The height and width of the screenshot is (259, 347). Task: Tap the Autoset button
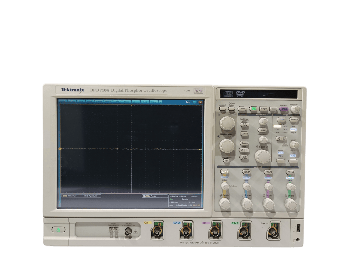click(x=222, y=109)
